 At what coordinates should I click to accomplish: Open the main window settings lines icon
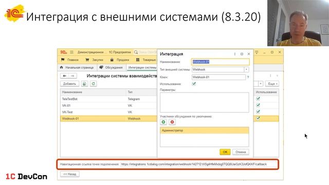pyautogui.click(x=257, y=52)
